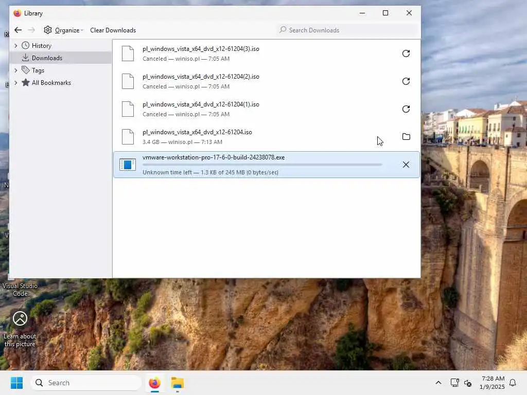Click 'Learn about this picture' desktop icon

[20, 329]
